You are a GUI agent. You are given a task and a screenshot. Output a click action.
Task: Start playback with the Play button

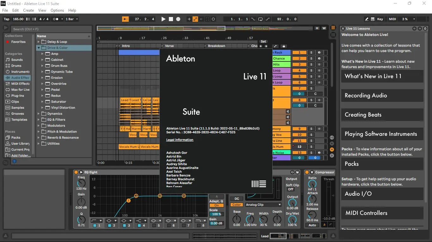point(164,19)
